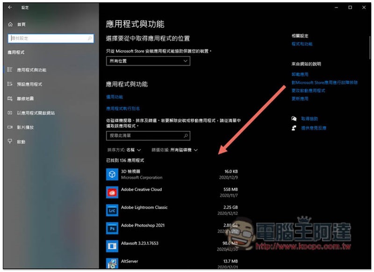Screen dimensions: 374x272
Task: Open the 預設應用程式 sidebar section
Action: pyautogui.click(x=25, y=84)
